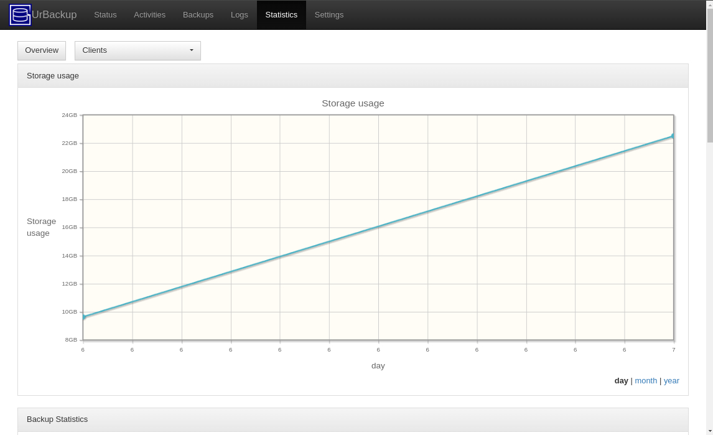Open the Backups section

pos(198,14)
